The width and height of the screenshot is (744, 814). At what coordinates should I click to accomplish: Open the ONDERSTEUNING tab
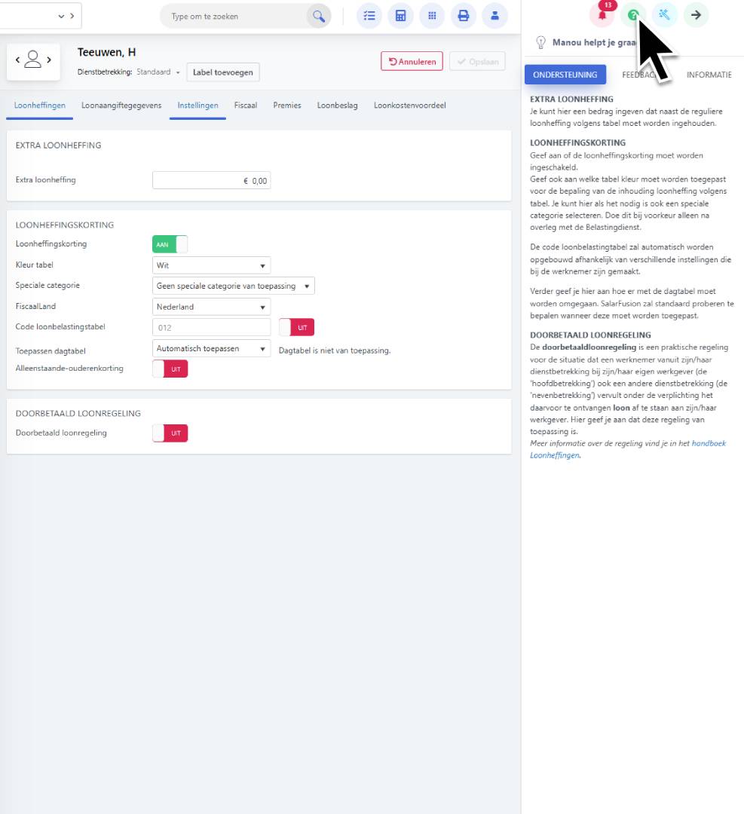(565, 75)
